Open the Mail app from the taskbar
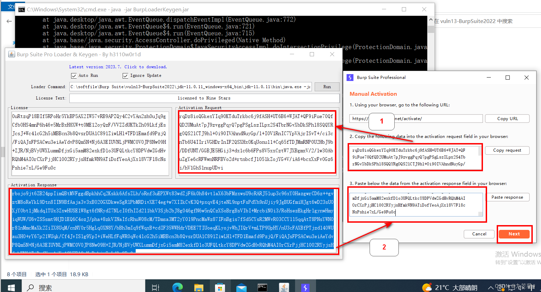Screen dimensions: 541x292 [241, 288]
